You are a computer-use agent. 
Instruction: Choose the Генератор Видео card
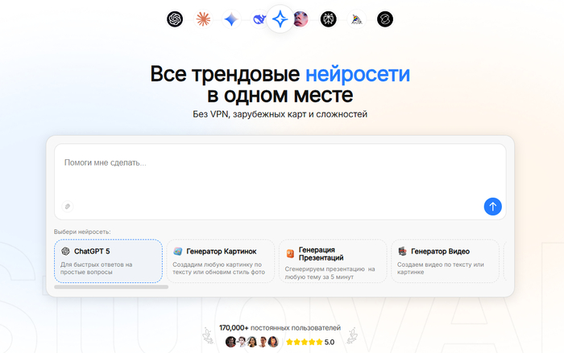point(444,261)
